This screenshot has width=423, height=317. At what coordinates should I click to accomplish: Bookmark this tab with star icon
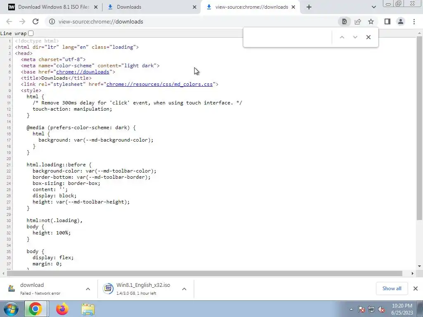371,21
